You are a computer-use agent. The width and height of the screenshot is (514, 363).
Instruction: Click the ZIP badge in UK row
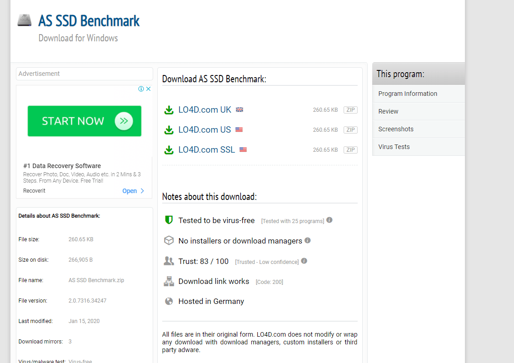(350, 110)
